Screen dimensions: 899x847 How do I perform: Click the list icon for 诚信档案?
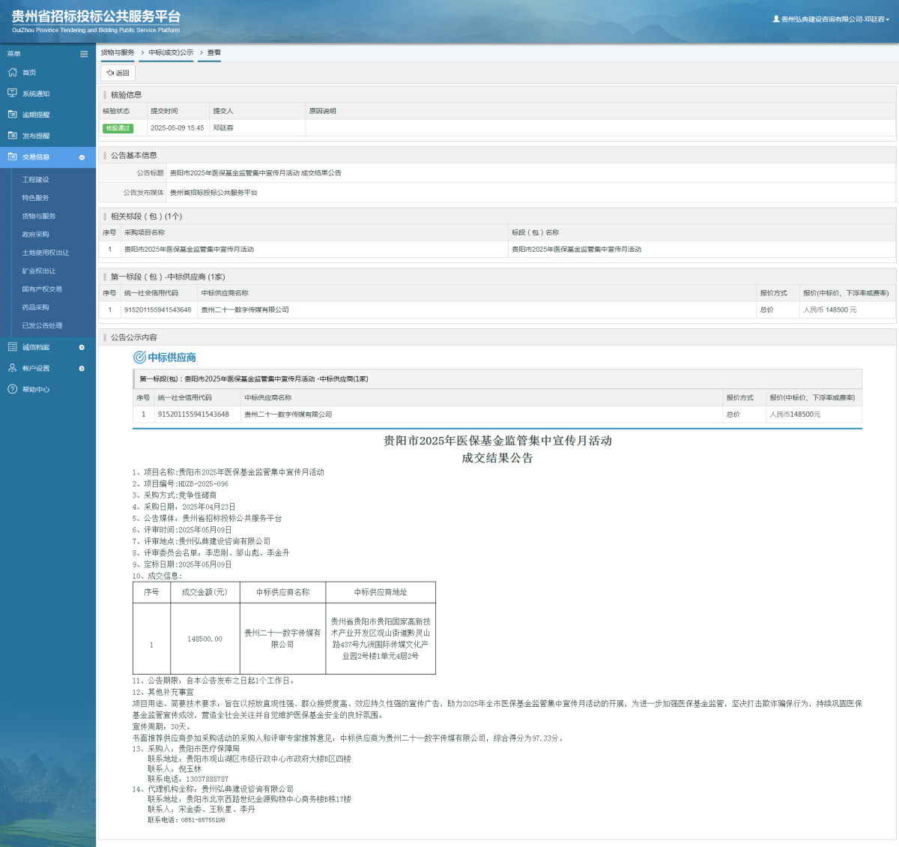12,347
